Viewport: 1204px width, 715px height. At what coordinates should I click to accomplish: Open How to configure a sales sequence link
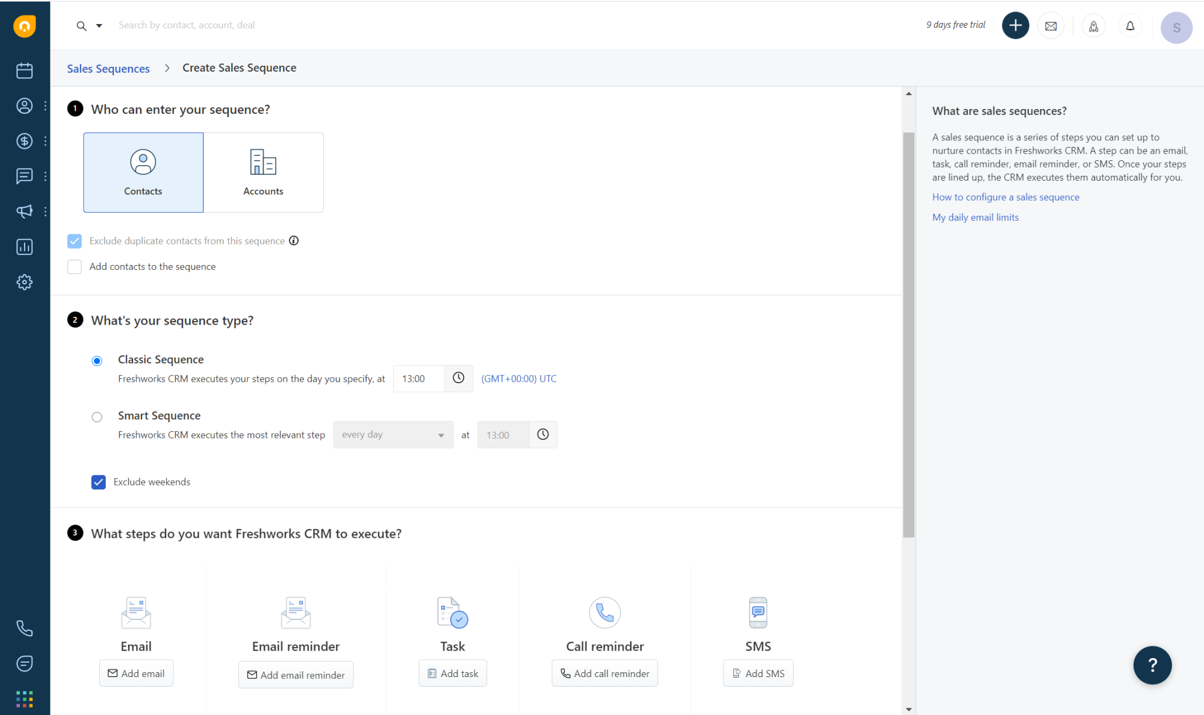pos(1005,197)
